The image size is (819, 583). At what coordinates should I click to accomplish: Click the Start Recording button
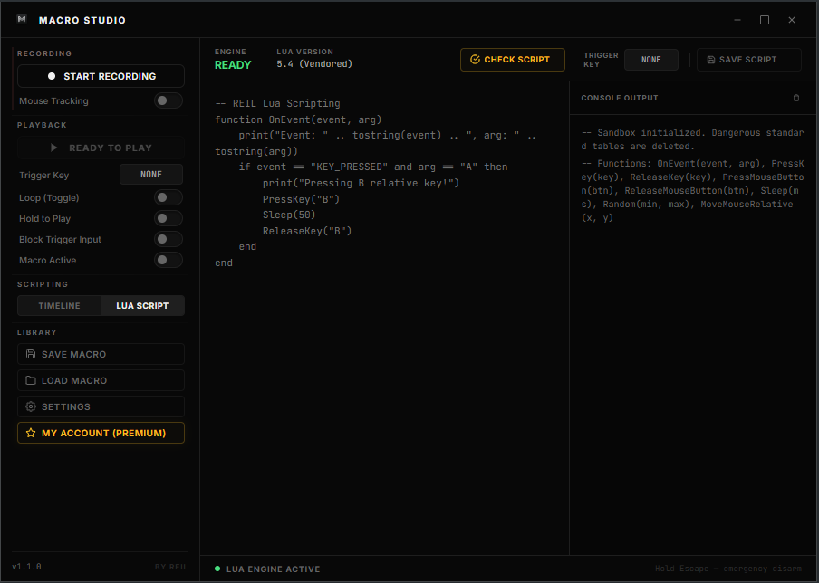tap(101, 76)
